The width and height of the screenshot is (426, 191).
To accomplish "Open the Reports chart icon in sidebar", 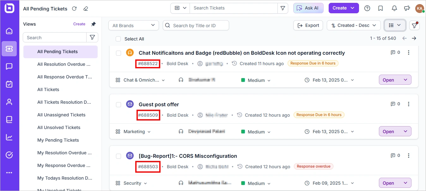I will coord(9,137).
